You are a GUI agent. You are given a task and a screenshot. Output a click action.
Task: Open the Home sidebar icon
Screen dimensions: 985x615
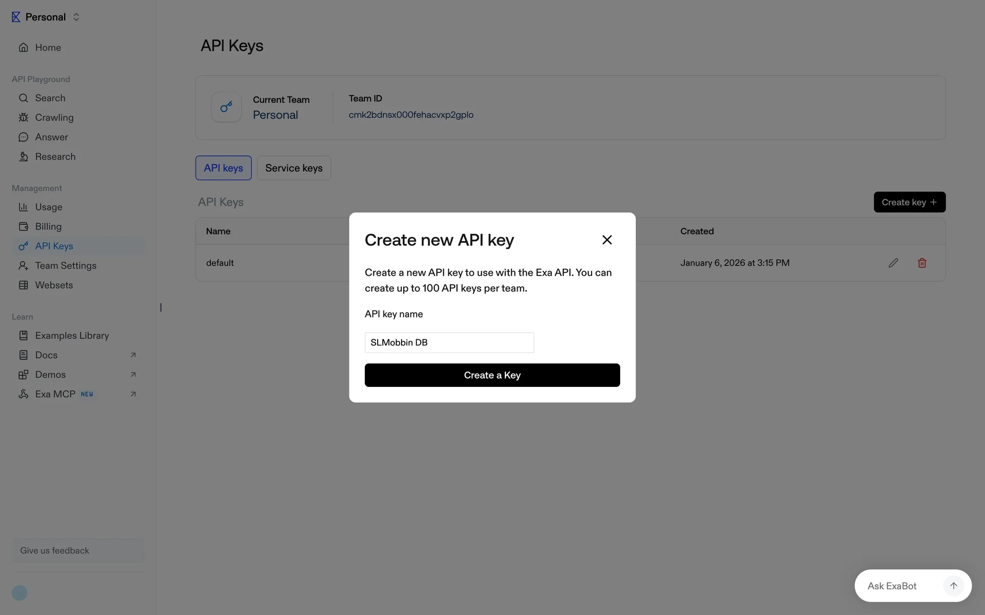(23, 48)
